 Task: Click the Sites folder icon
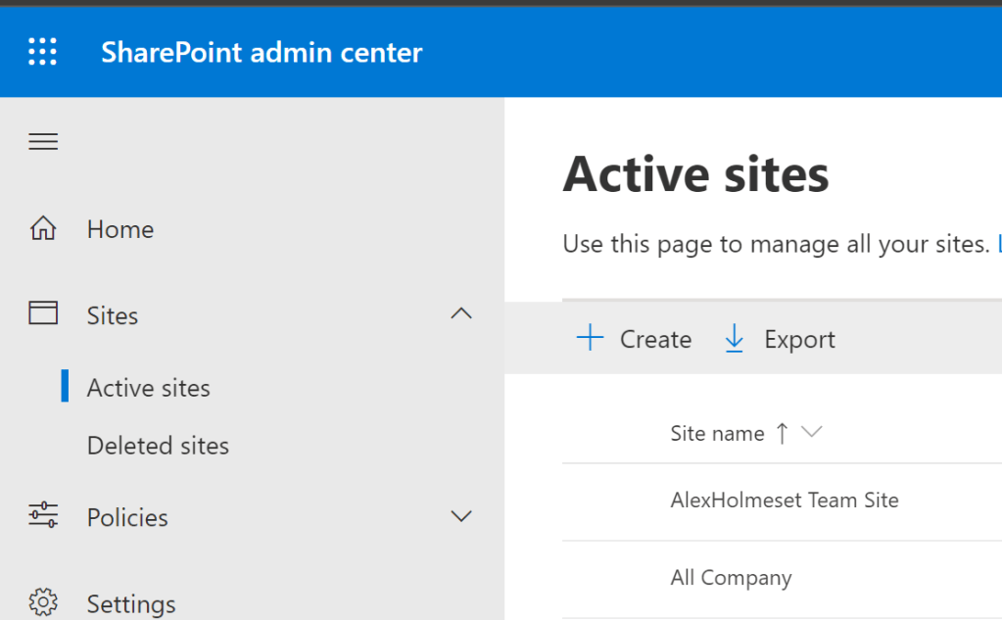[43, 313]
